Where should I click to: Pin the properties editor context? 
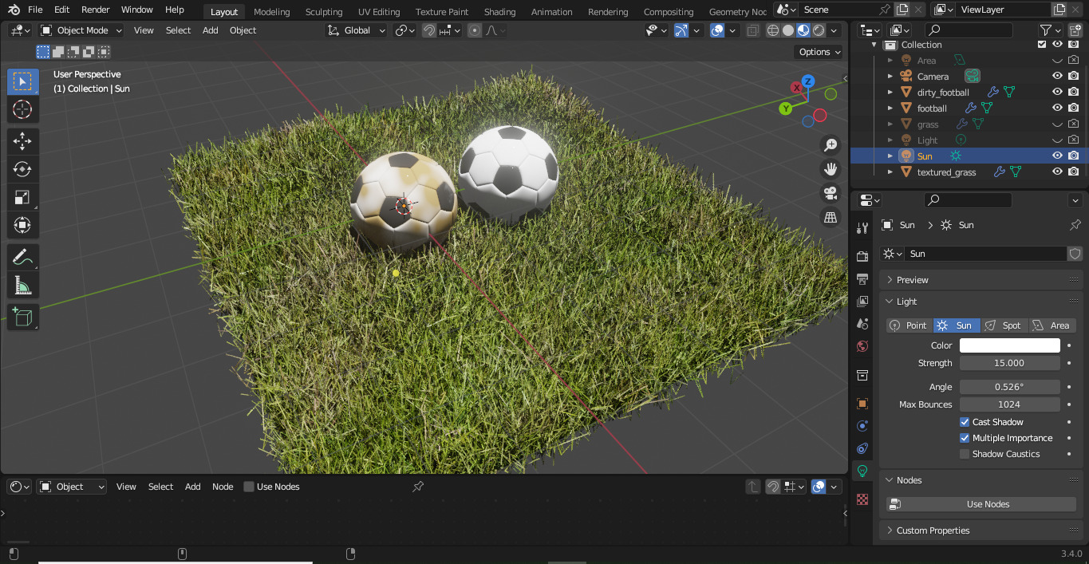point(1075,225)
